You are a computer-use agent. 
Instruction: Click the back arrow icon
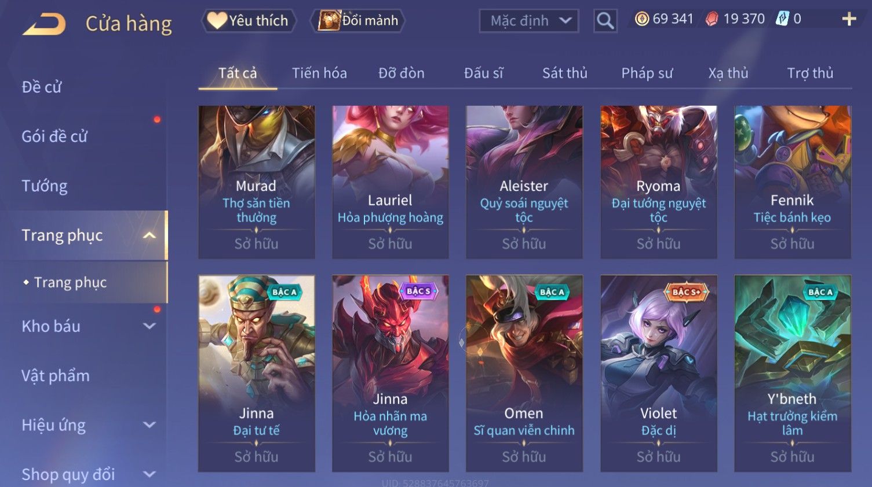[44, 24]
